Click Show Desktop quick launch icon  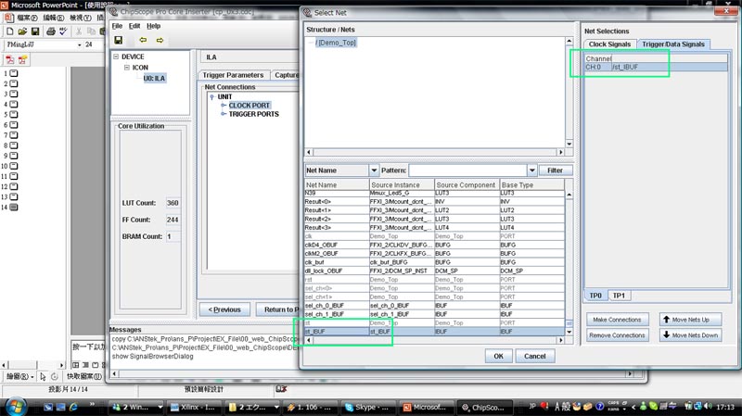pyautogui.click(x=60, y=407)
